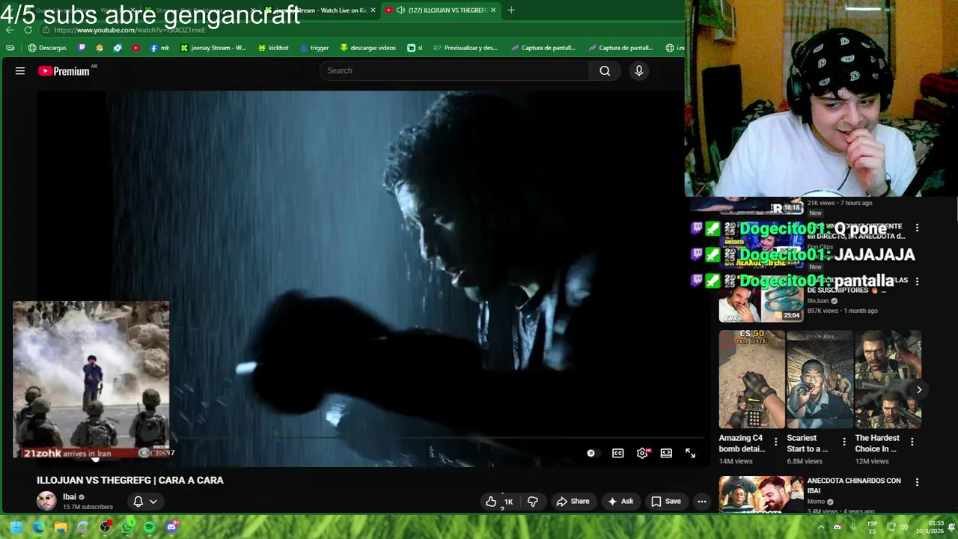Open options for the IlloJuan suscriptores video
958x539 pixels.
[917, 281]
